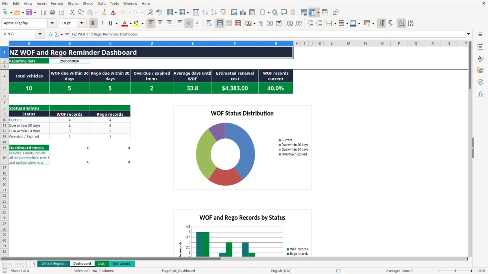
Task: Open the Sheet menu
Action: [88, 3]
